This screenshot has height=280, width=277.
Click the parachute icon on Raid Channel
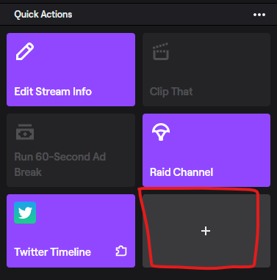(x=161, y=132)
